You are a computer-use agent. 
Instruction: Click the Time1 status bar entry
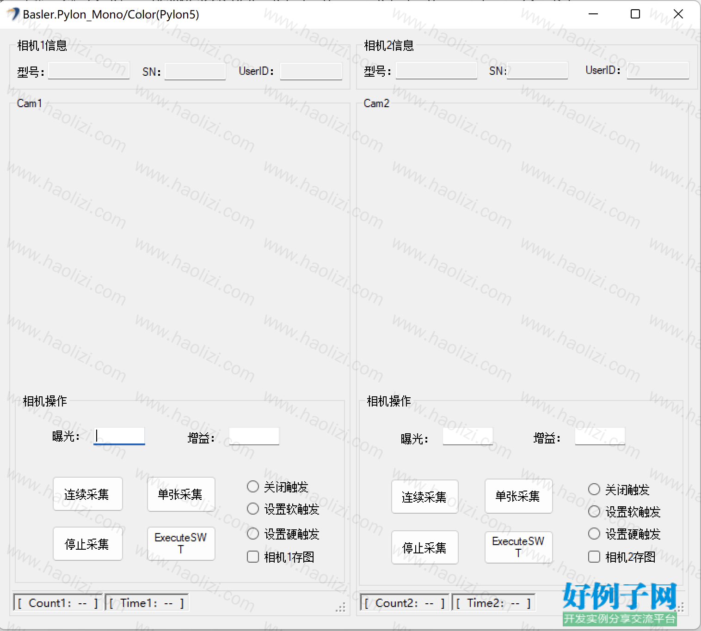click(147, 603)
